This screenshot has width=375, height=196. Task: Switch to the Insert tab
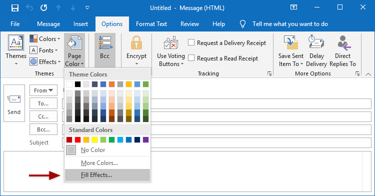point(80,24)
